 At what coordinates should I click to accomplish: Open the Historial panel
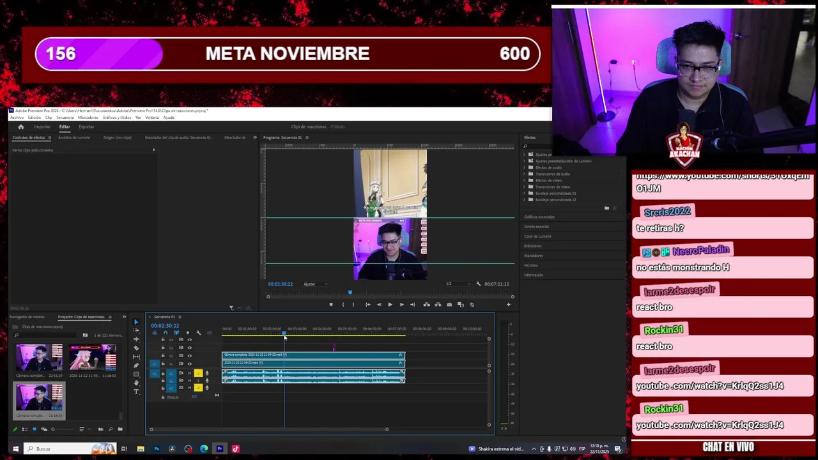[531, 265]
